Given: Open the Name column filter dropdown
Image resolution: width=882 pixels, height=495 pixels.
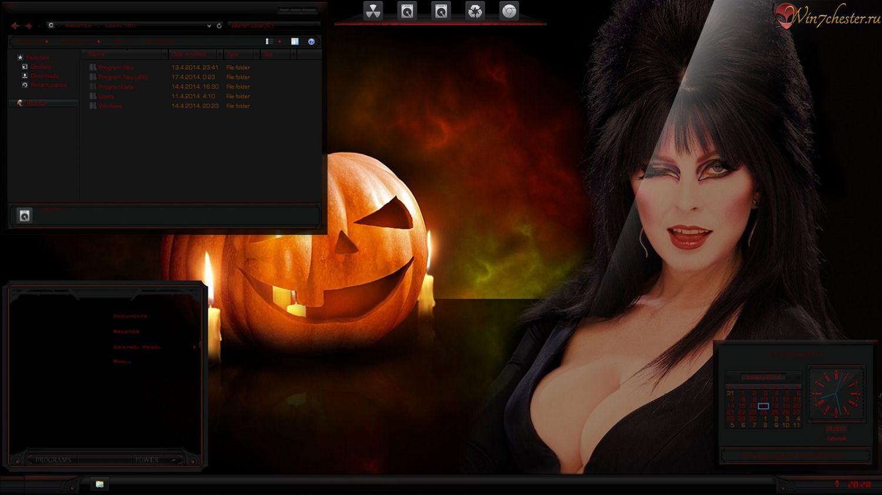Looking at the screenshot, I should (x=164, y=54).
